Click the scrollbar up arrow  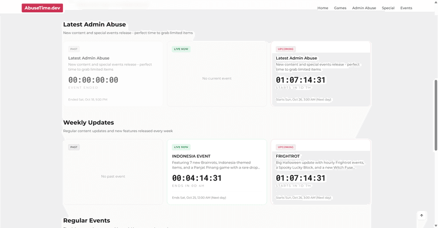coord(436,2)
